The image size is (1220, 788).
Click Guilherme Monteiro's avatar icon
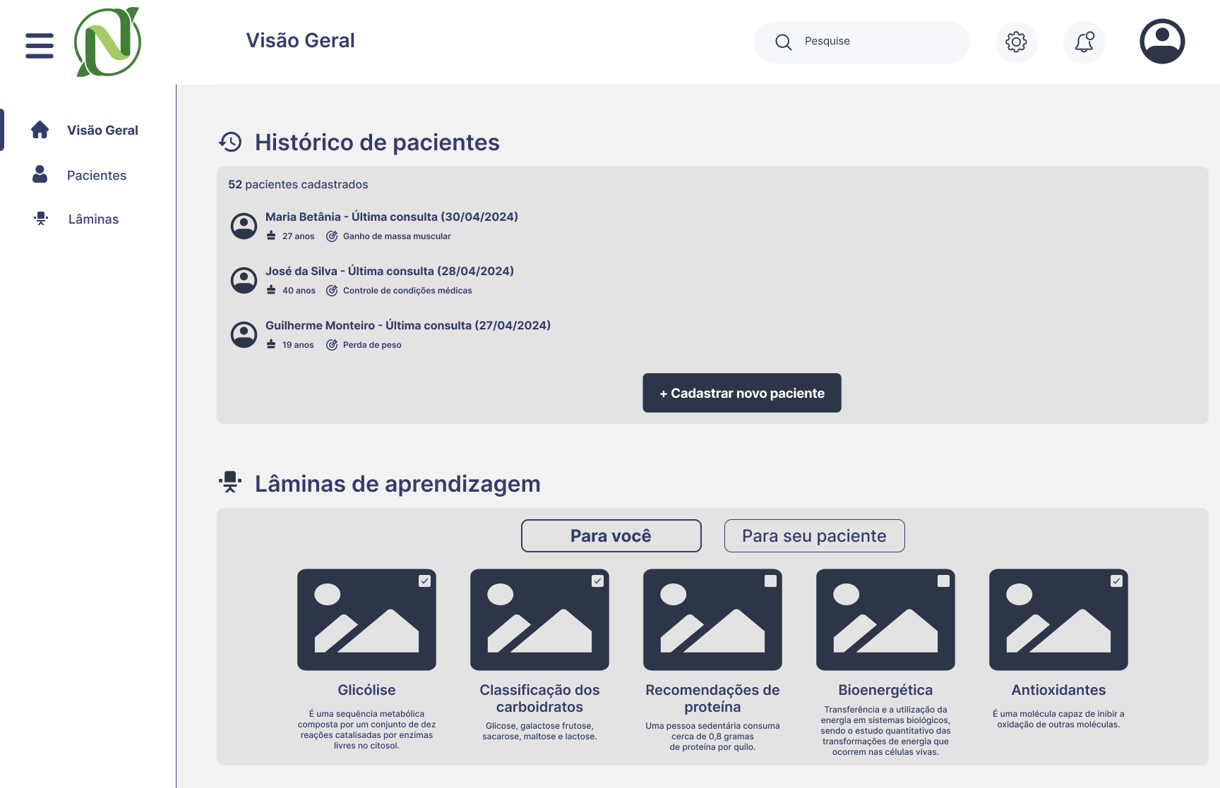(x=244, y=334)
